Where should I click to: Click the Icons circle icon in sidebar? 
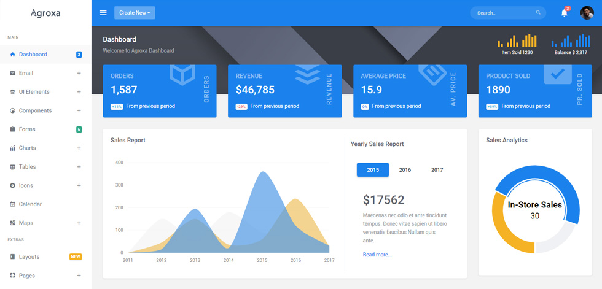coord(12,185)
